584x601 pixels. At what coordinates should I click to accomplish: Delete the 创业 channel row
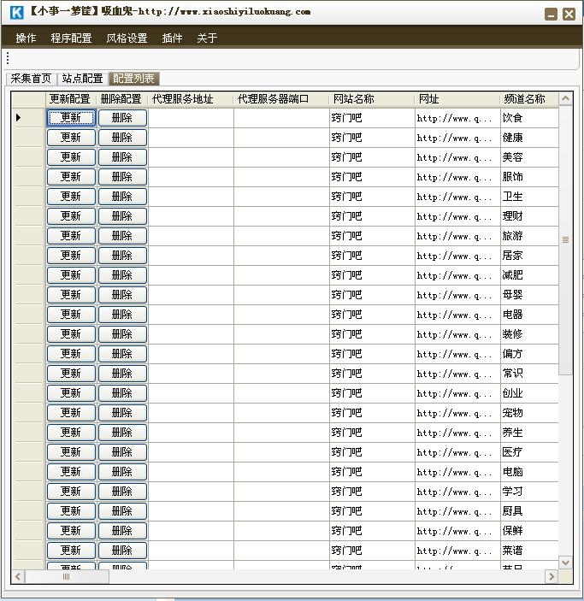point(122,393)
